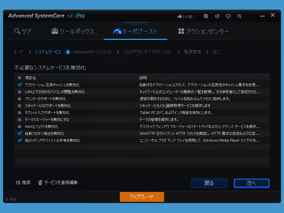Check テーママネージャーを無効にする

[19, 120]
